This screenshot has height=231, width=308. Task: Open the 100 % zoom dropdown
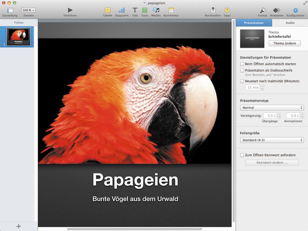(x=28, y=10)
